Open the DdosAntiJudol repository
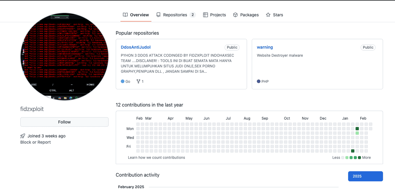This screenshot has width=395, height=195. [x=136, y=47]
